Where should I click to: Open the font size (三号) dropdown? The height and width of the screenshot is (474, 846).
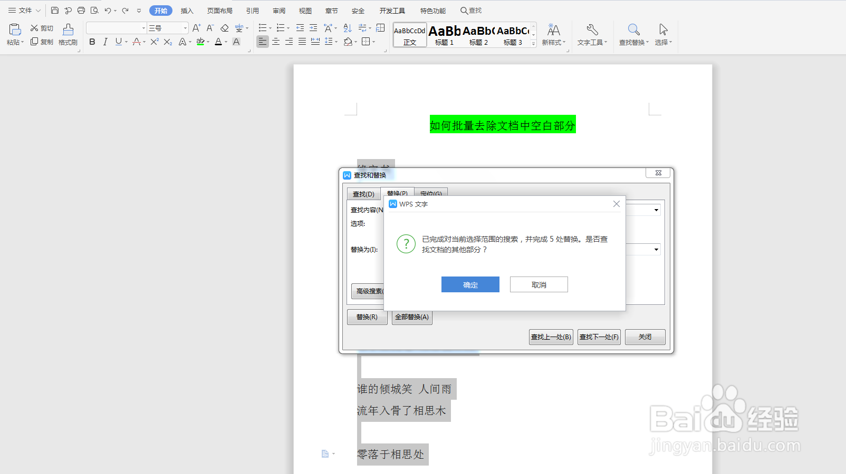pos(185,28)
